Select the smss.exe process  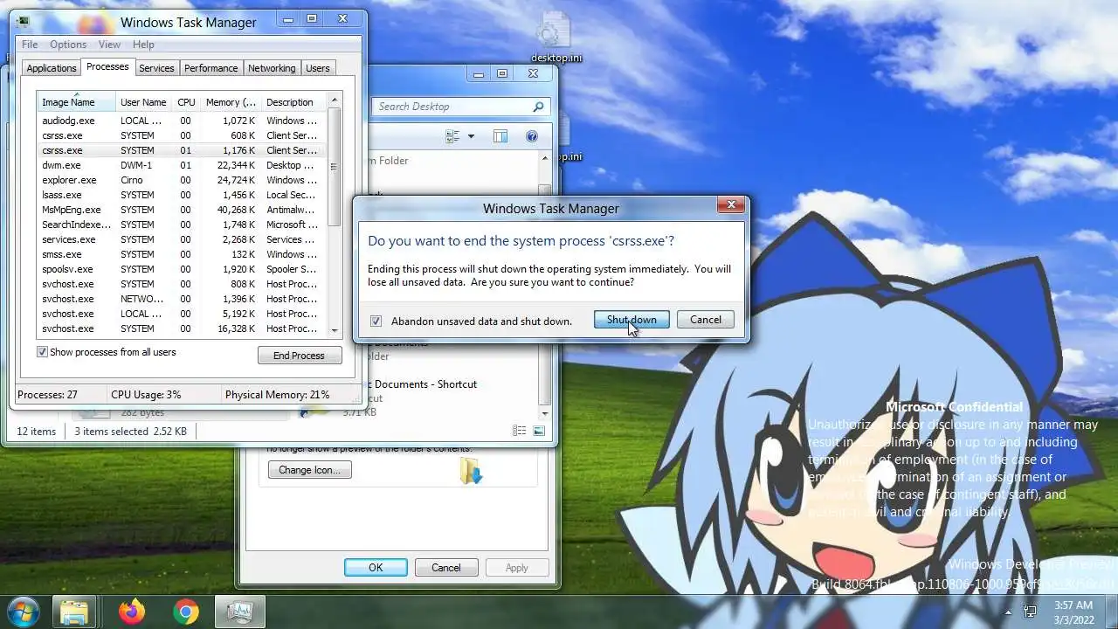pyautogui.click(x=183, y=254)
